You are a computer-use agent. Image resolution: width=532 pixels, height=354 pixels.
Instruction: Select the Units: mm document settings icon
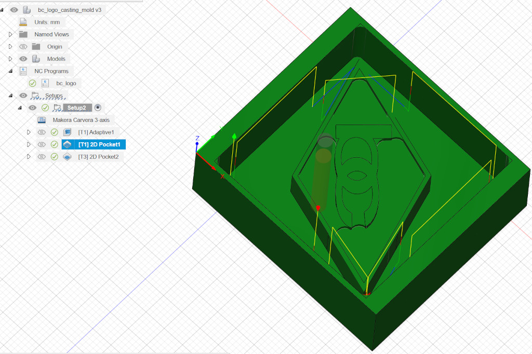(x=23, y=22)
